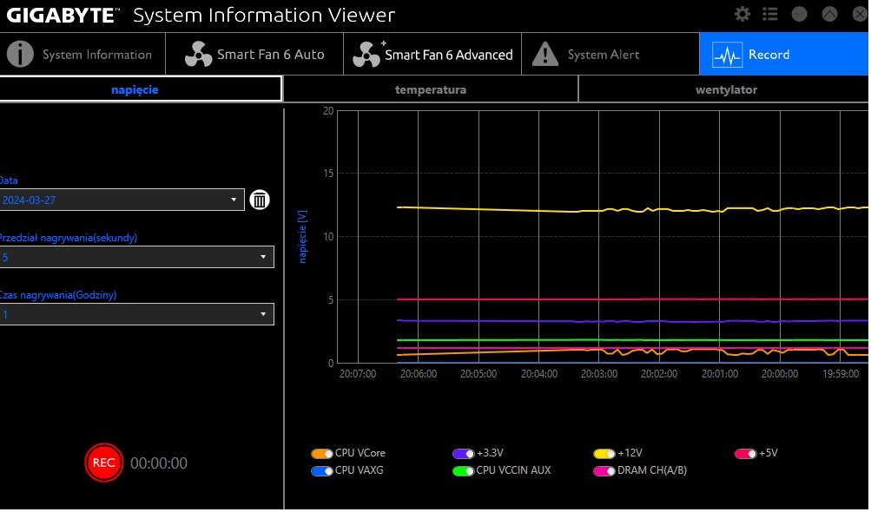The height and width of the screenshot is (512, 871).
Task: Click the Record waveform icon
Action: tap(727, 55)
